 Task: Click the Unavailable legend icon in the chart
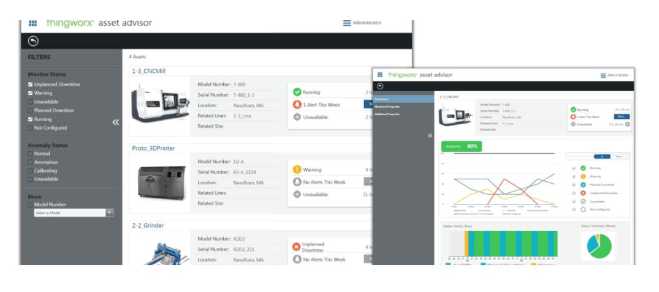[x=583, y=201]
